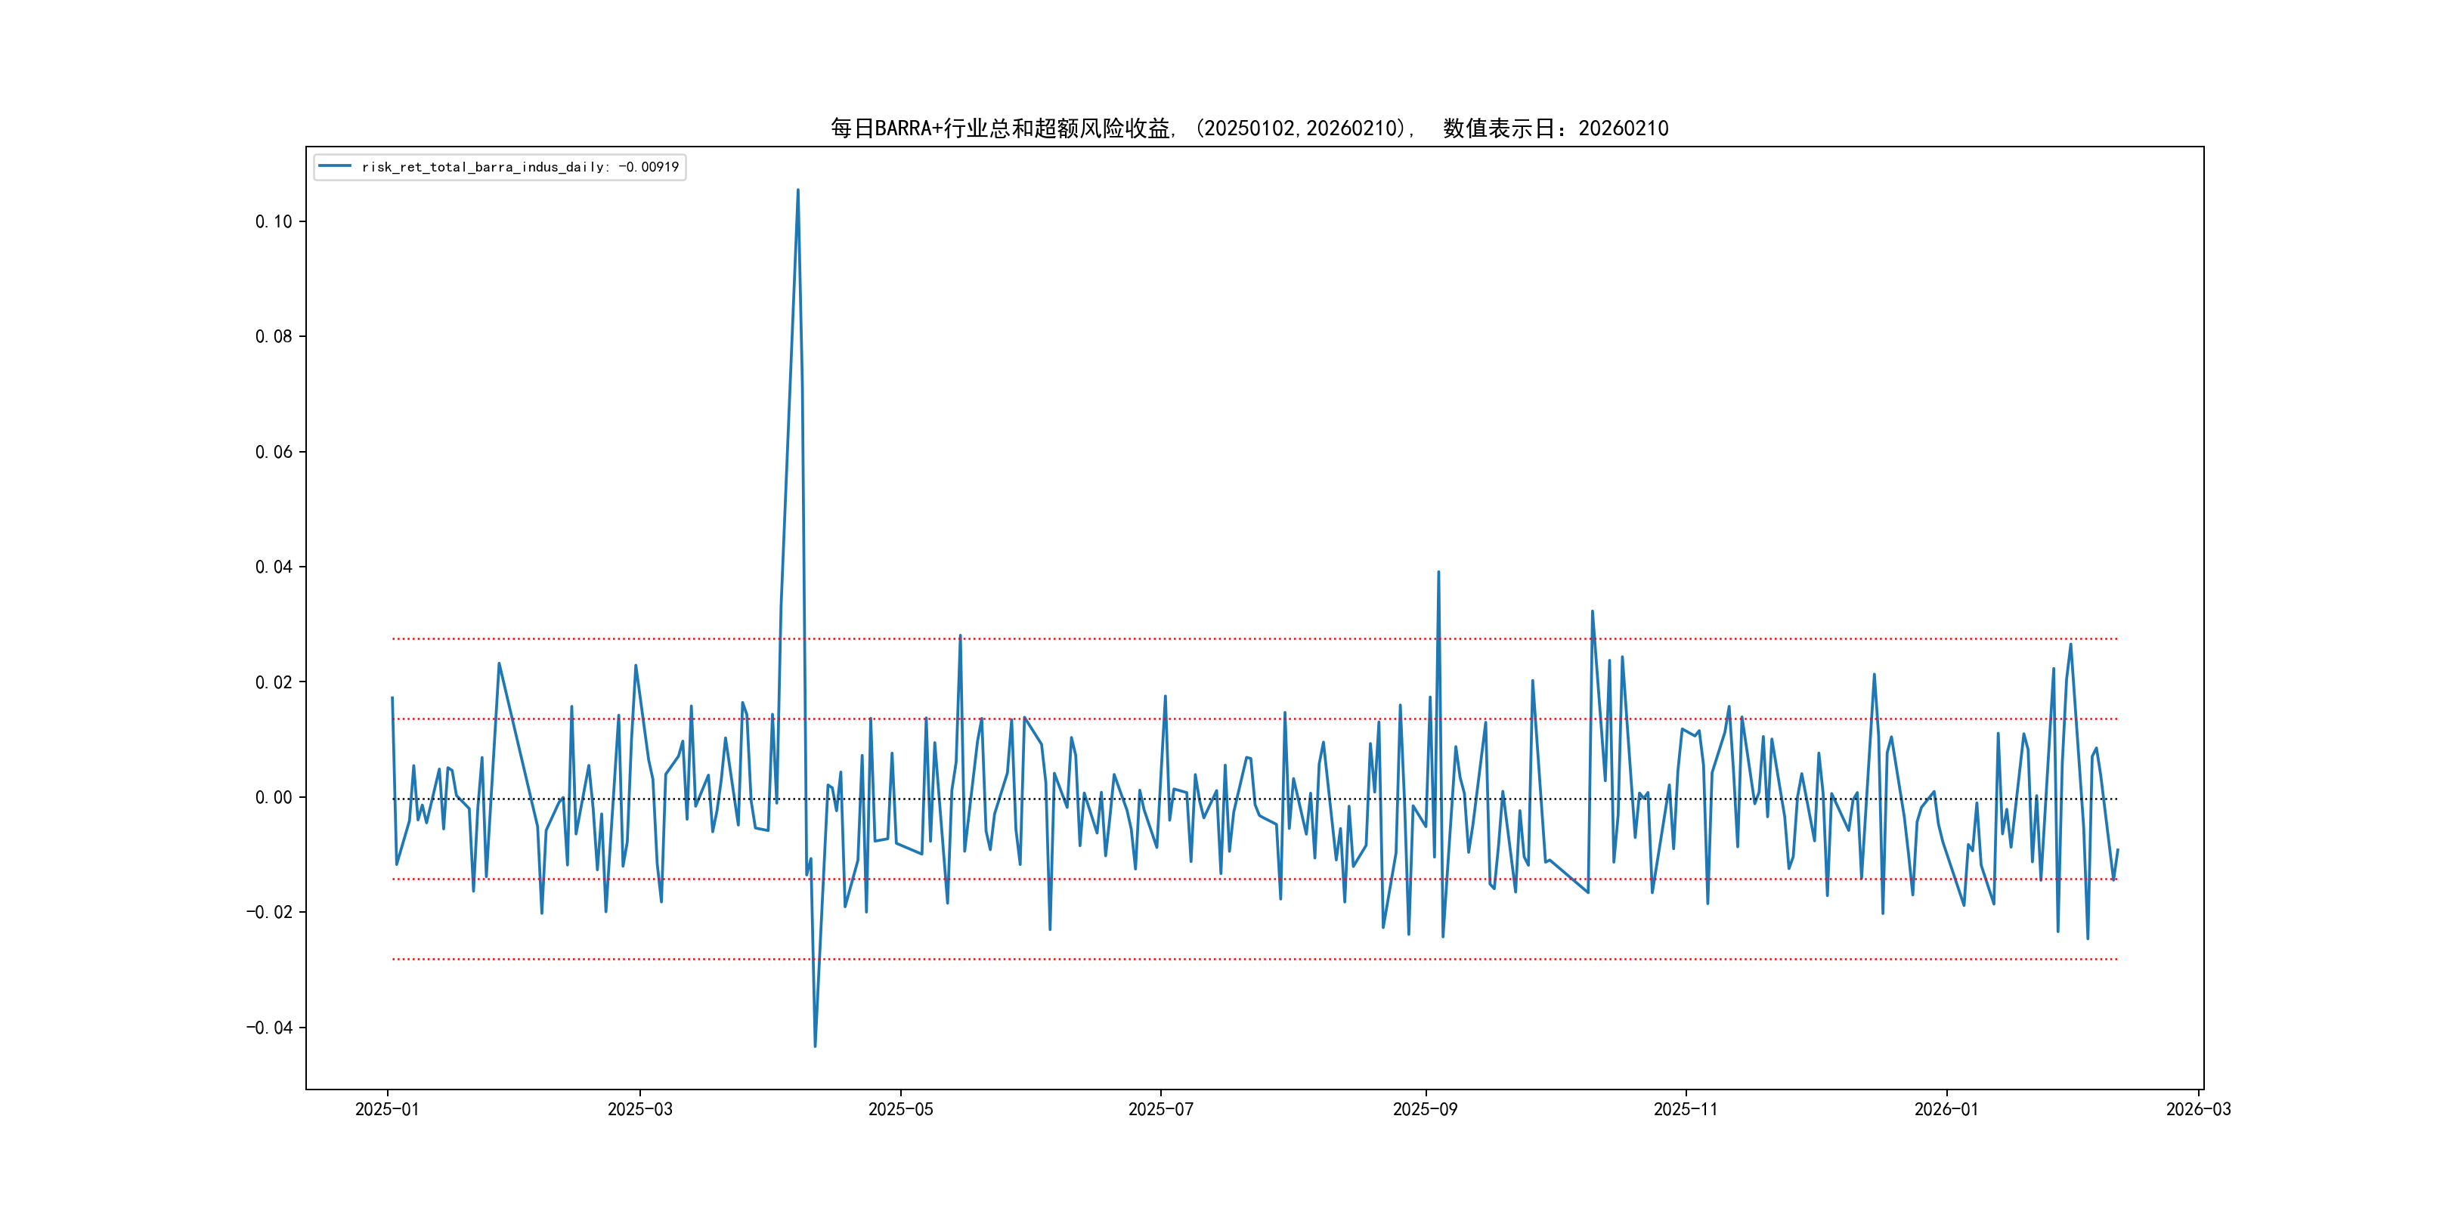Click the 0.10 y-axis tick label
This screenshot has width=2449, height=1224.
click(x=274, y=221)
